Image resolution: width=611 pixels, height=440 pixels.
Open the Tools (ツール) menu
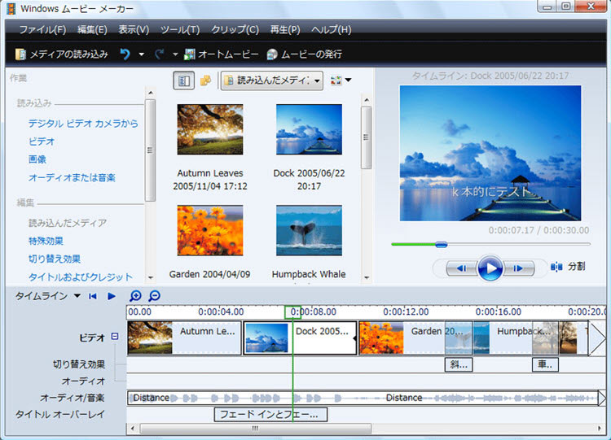pos(180,29)
